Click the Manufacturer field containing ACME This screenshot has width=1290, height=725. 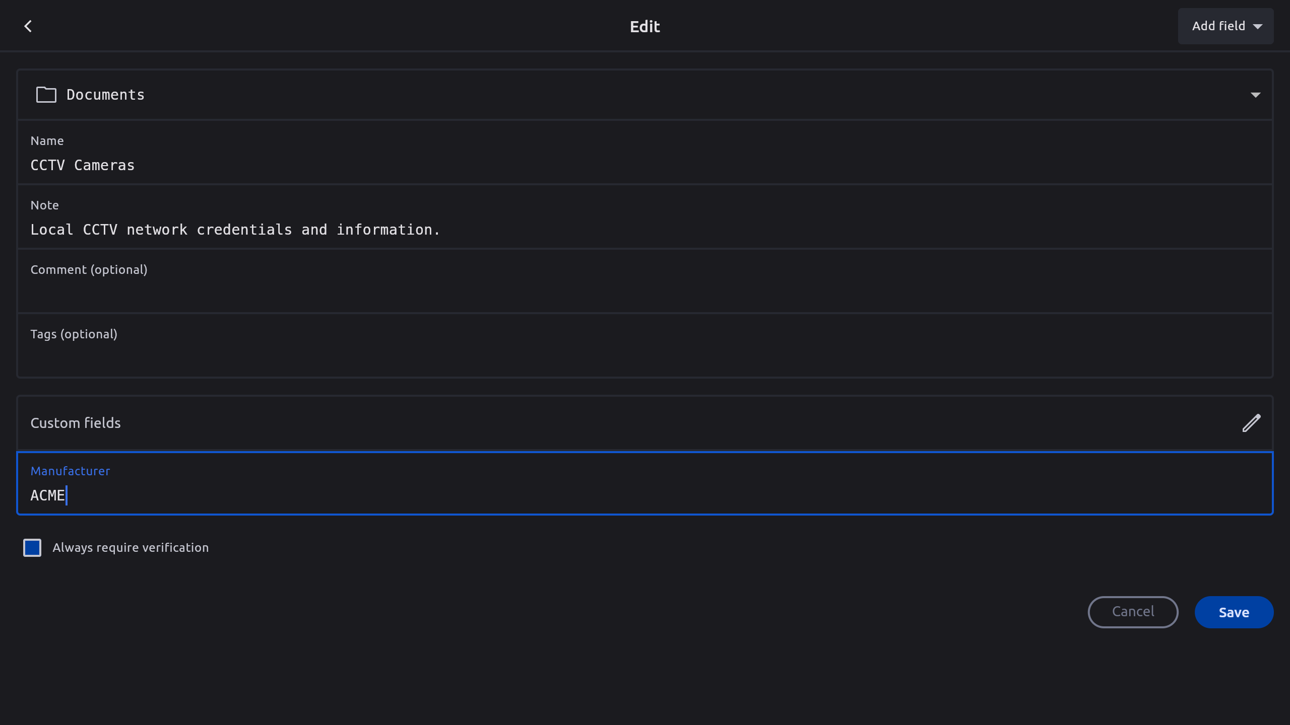pos(645,495)
